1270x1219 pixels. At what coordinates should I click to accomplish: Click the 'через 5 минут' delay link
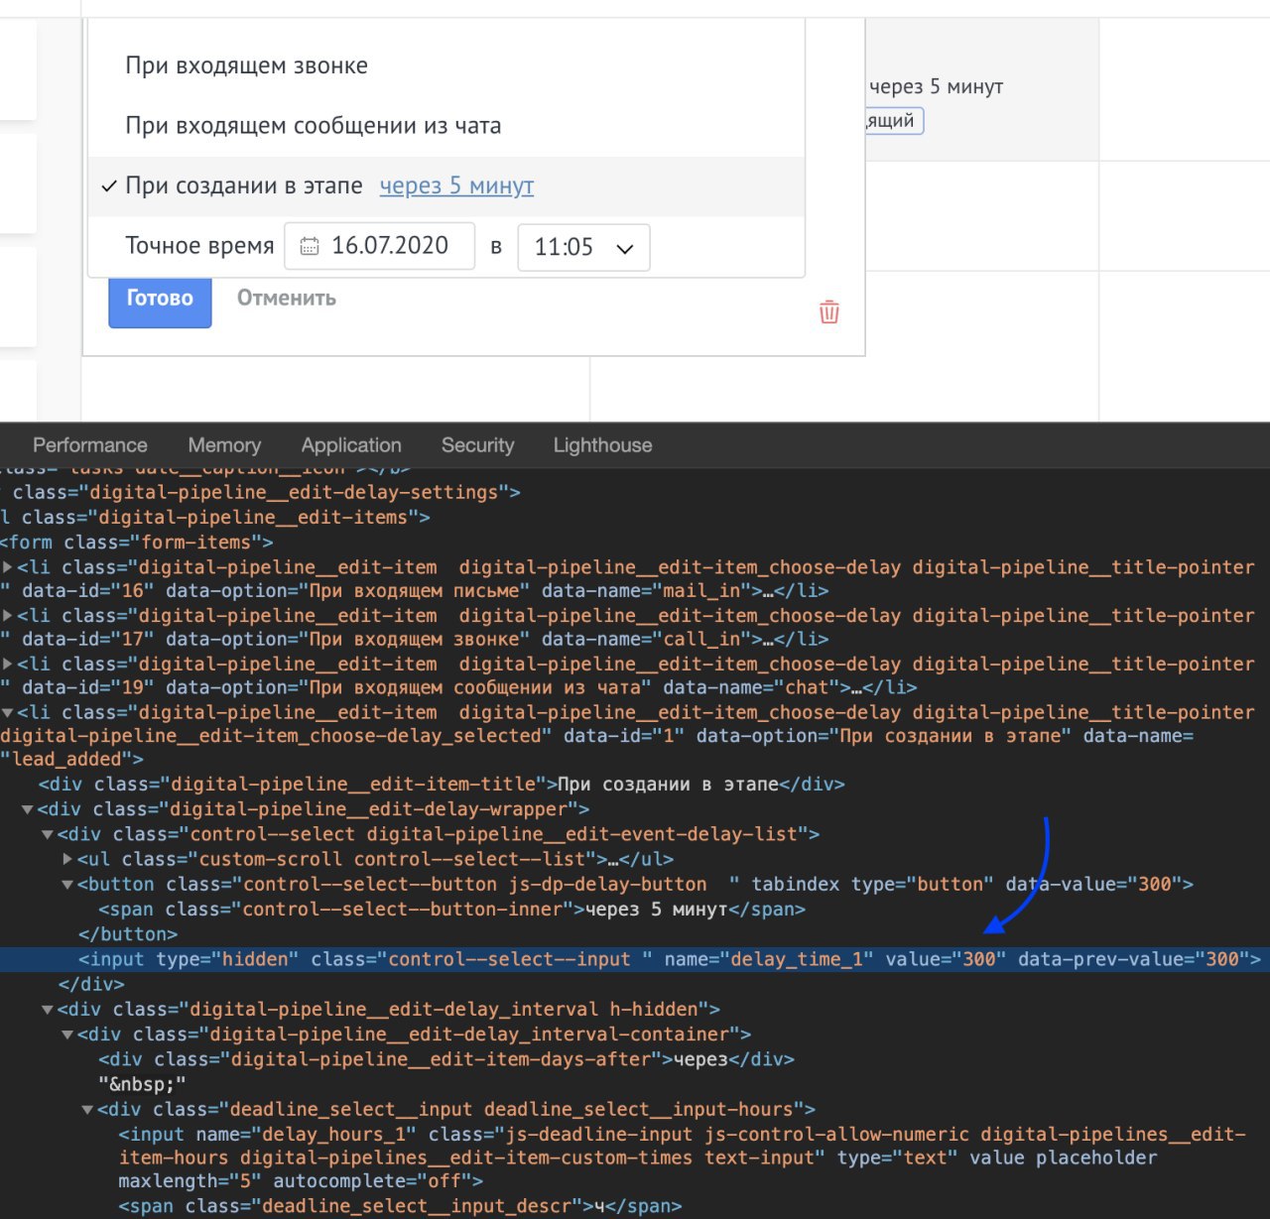456,185
